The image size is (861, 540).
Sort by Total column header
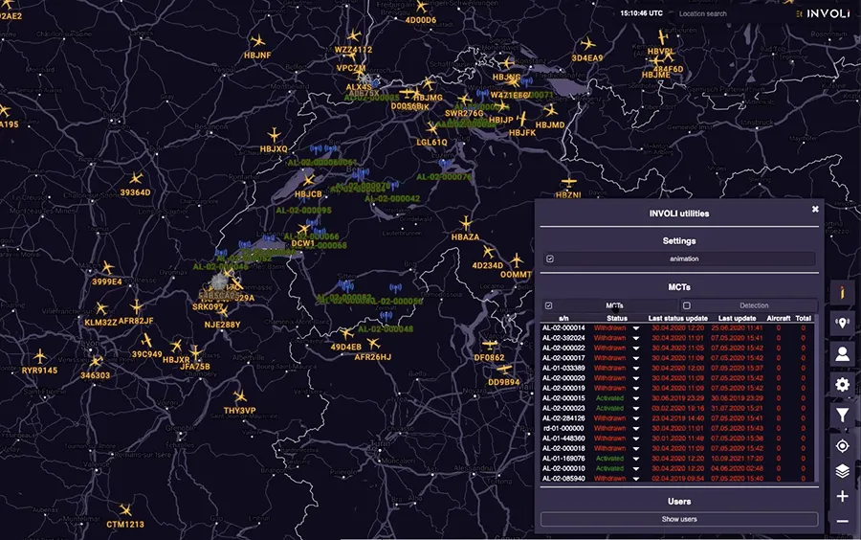[x=804, y=318]
